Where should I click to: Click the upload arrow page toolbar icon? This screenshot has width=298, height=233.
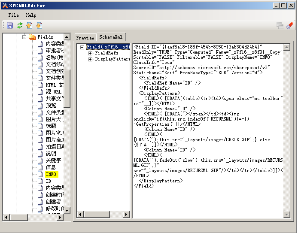(30, 25)
